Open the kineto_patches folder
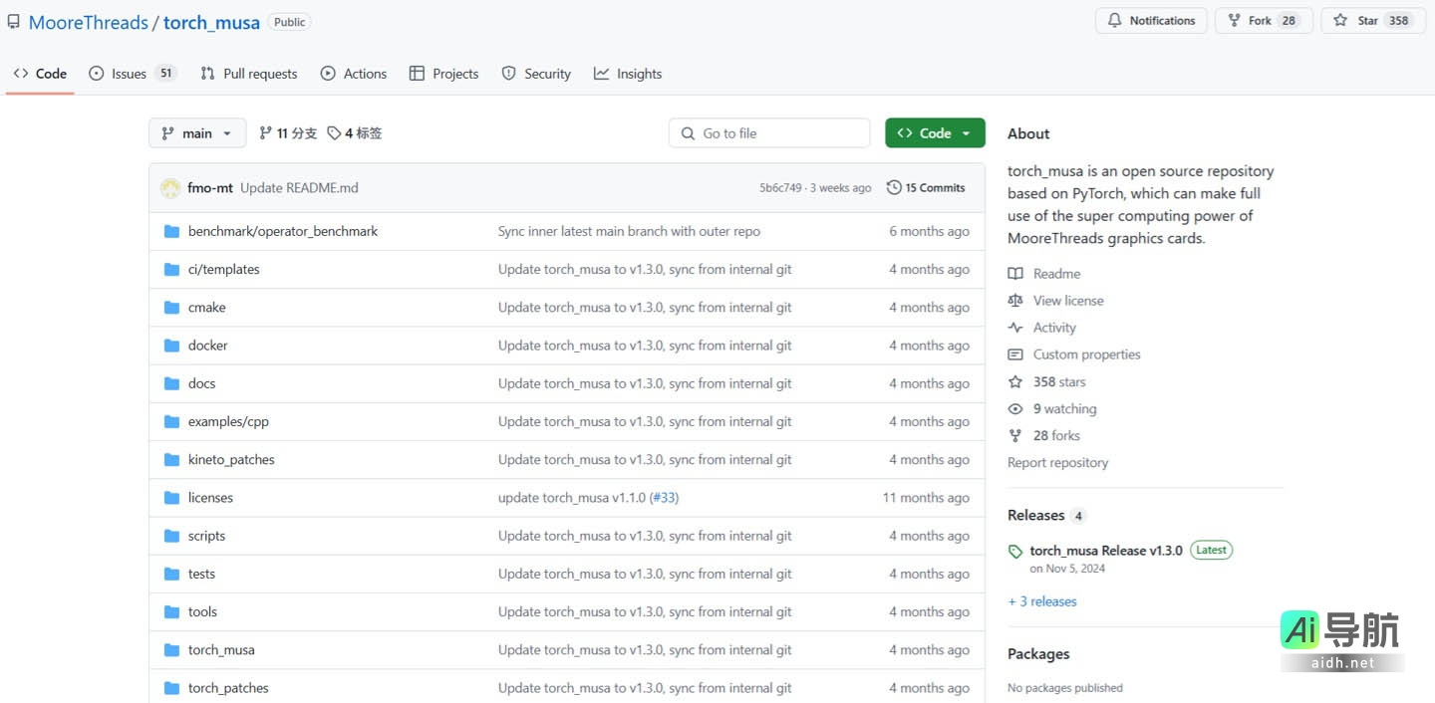 (x=231, y=460)
